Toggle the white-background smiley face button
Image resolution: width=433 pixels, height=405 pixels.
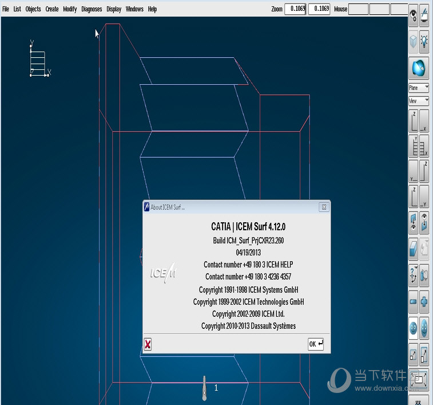414,328
